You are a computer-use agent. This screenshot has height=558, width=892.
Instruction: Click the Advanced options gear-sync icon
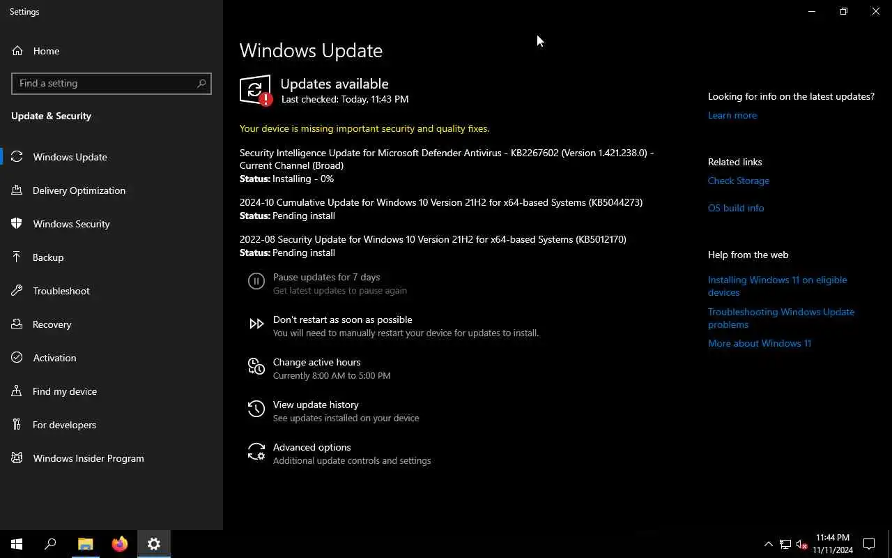[256, 452]
